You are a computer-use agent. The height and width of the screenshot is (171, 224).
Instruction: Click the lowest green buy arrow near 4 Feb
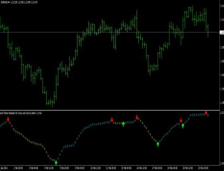(x=56, y=163)
